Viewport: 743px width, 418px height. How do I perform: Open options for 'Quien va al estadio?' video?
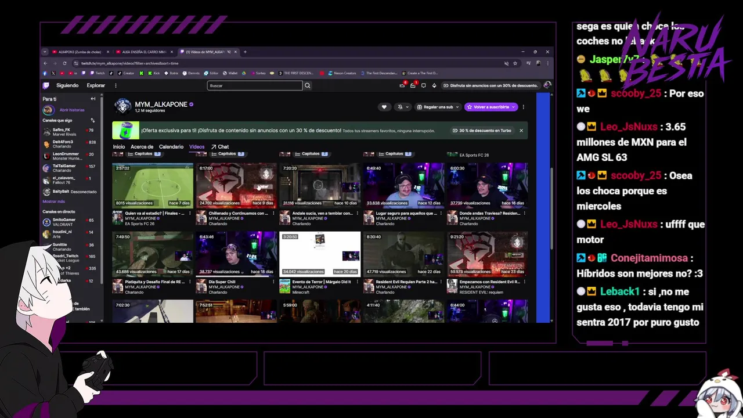coord(190,214)
